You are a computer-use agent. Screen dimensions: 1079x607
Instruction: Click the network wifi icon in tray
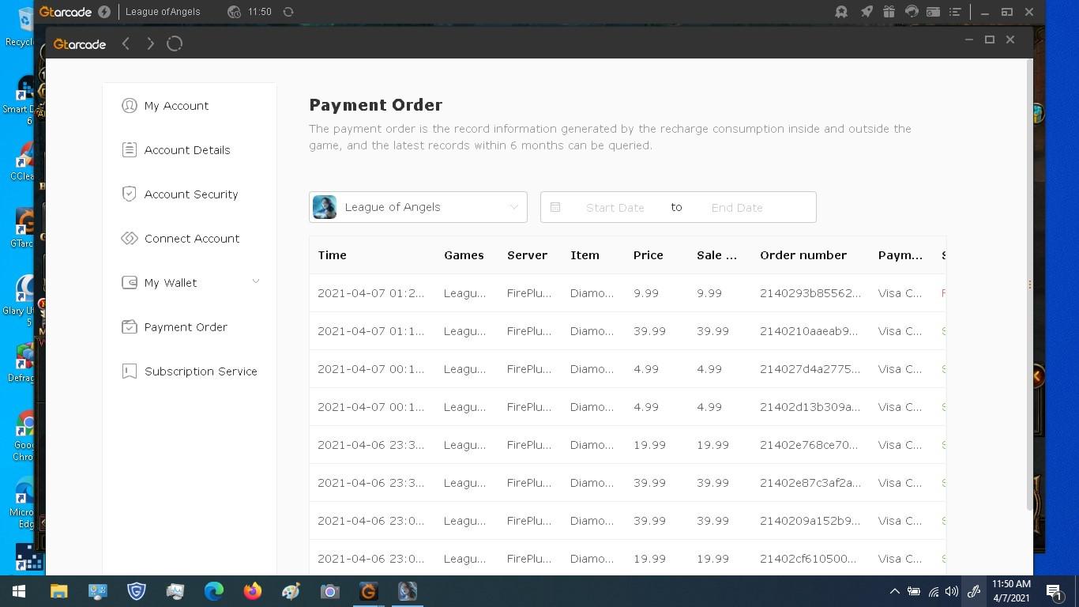coord(933,591)
